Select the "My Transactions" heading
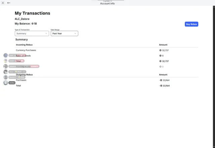The height and width of the screenshot is (148, 215). (x=33, y=13)
